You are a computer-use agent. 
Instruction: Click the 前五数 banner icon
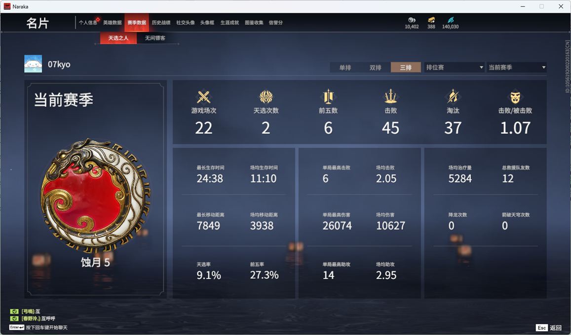[x=328, y=97]
